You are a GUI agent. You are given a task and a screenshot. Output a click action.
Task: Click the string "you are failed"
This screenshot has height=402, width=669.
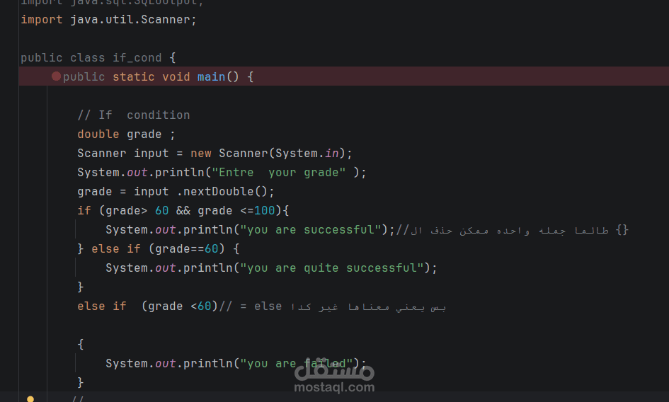click(x=297, y=364)
